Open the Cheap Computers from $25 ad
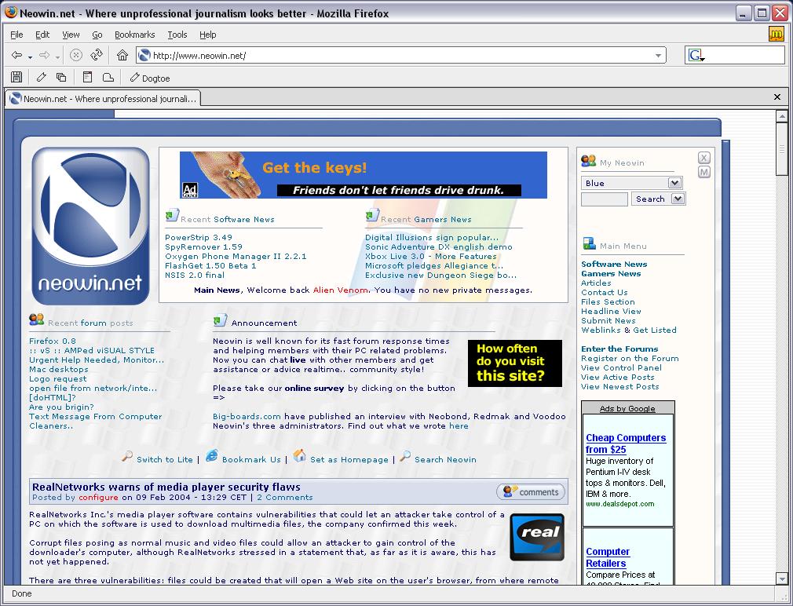 (x=626, y=444)
